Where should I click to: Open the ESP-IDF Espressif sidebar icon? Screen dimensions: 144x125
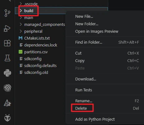click(x=7, y=88)
